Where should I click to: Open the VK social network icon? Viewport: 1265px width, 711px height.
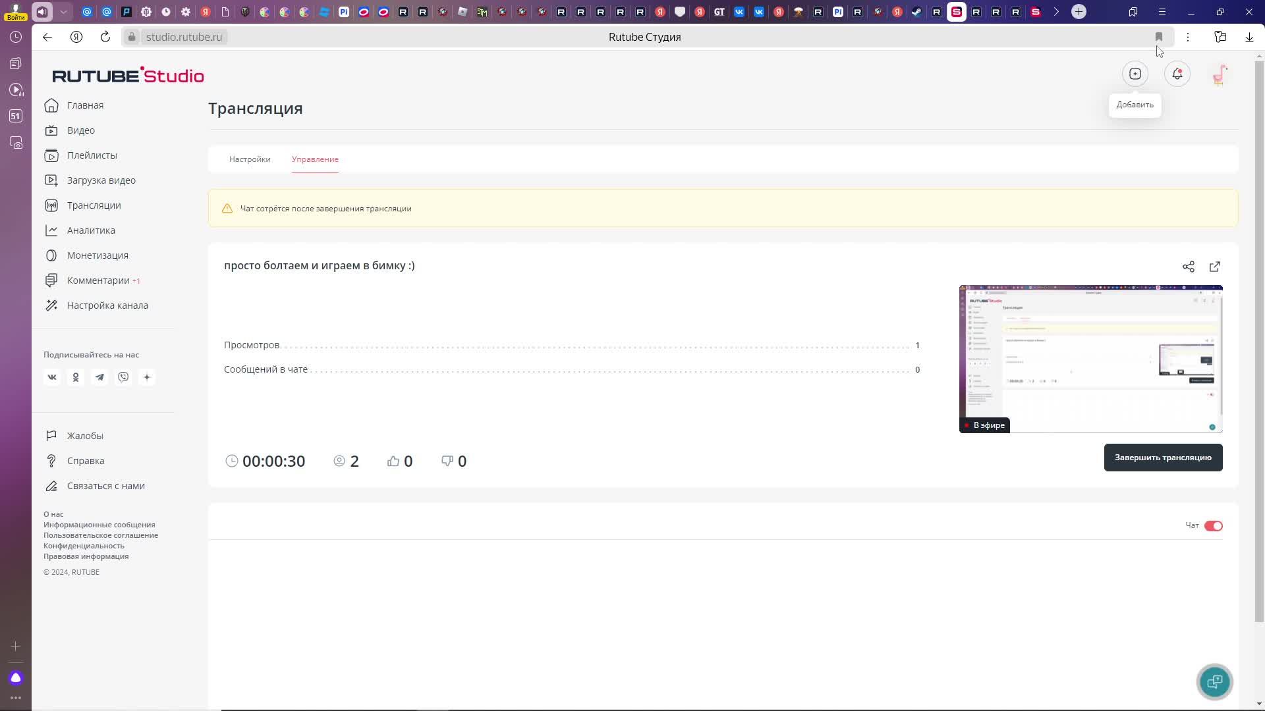tap(52, 377)
